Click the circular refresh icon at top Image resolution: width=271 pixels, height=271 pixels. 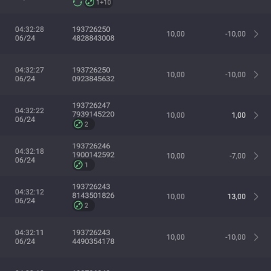pyautogui.click(x=77, y=3)
